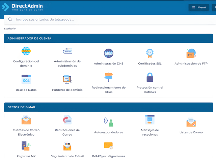Open the Administración de FTP icon
216x158 pixels.
point(191,53)
